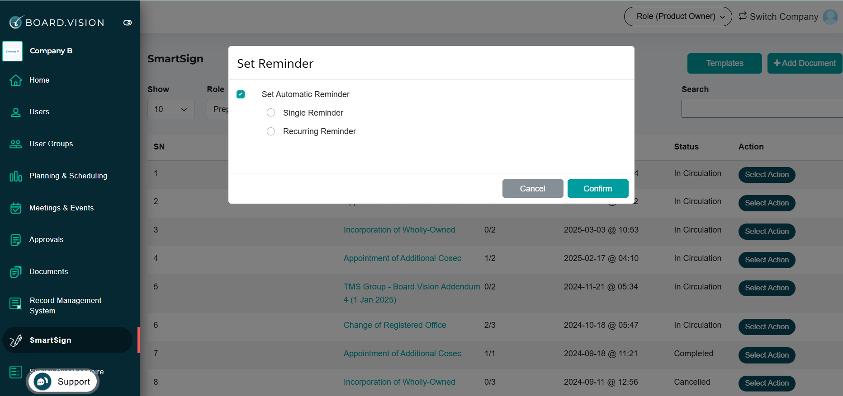Click the date 2025-03-03 @ 10:53
Image resolution: width=843 pixels, height=396 pixels.
pyautogui.click(x=601, y=230)
